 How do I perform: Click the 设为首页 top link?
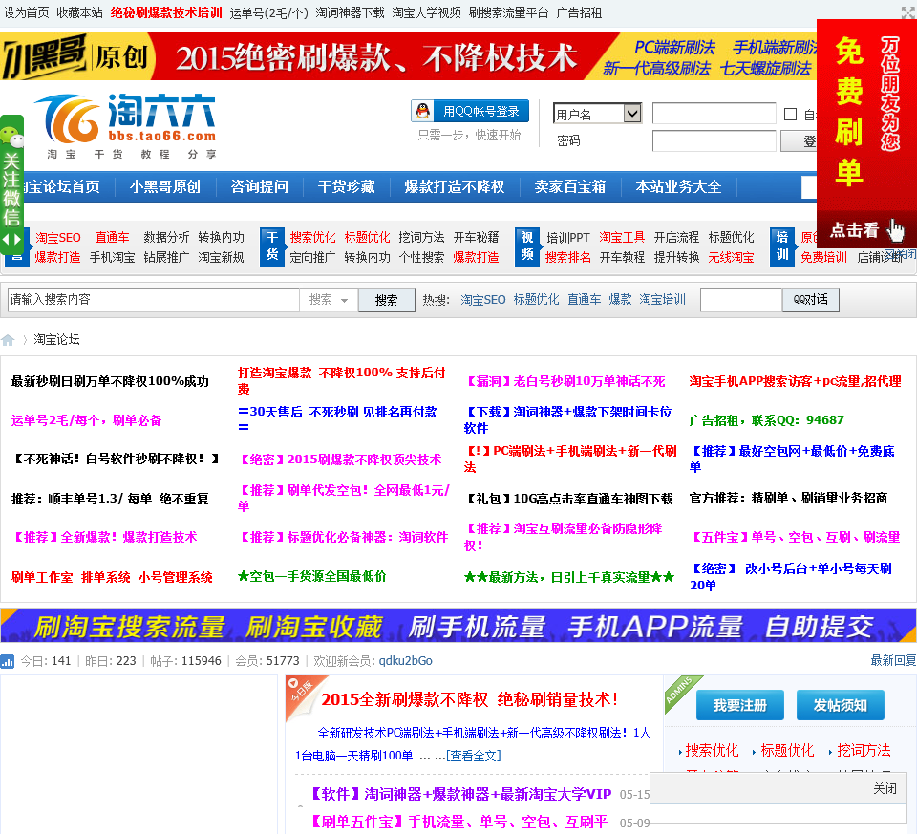click(27, 12)
